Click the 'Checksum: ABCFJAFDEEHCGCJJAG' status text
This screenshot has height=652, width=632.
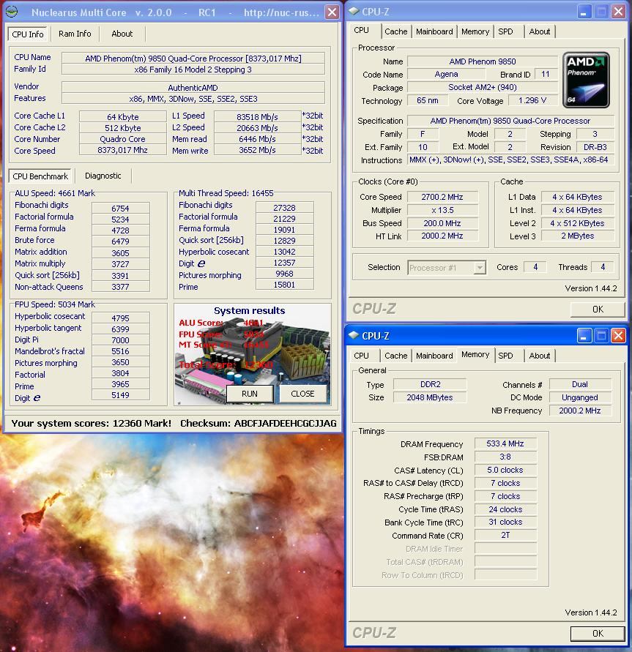[259, 423]
